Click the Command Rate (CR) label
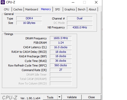Screen dimensions: 127x100 (x=34, y=70)
